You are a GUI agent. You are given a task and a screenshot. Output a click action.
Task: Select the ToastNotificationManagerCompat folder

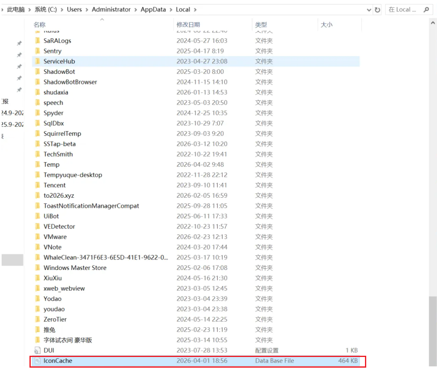pyautogui.click(x=91, y=206)
